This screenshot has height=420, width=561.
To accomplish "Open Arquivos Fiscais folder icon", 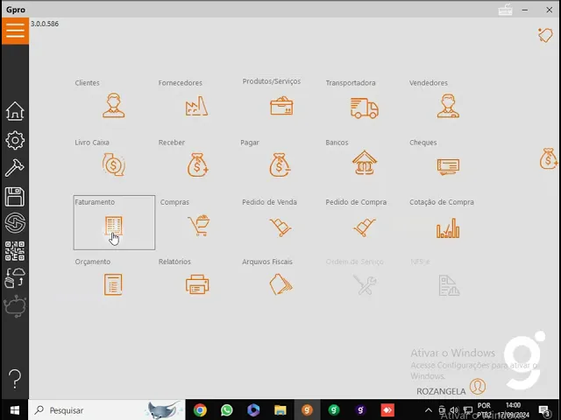I will click(x=280, y=284).
